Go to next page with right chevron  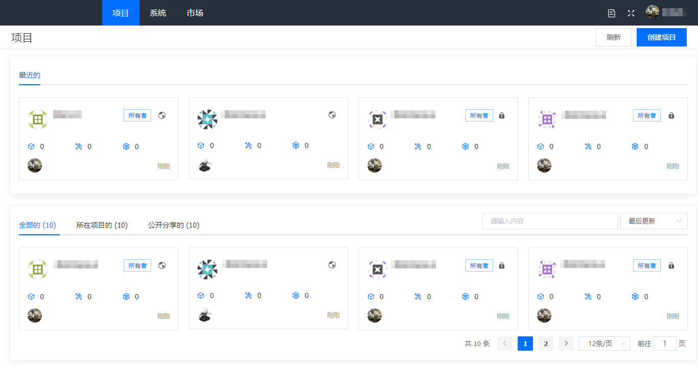566,344
